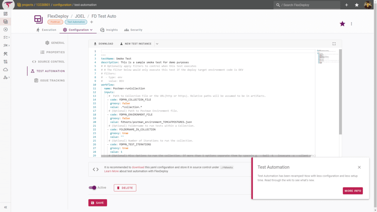Open the projects icon in the left sidebar

(6, 22)
